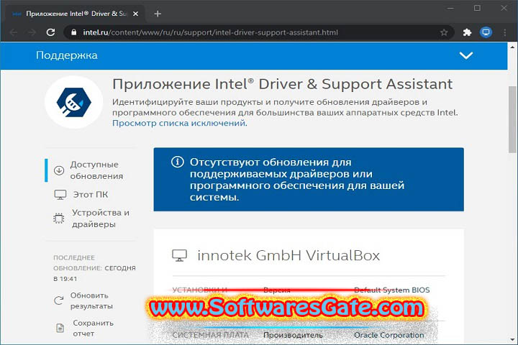
Task: Open the Просмотр списка исключений link
Action: point(178,123)
